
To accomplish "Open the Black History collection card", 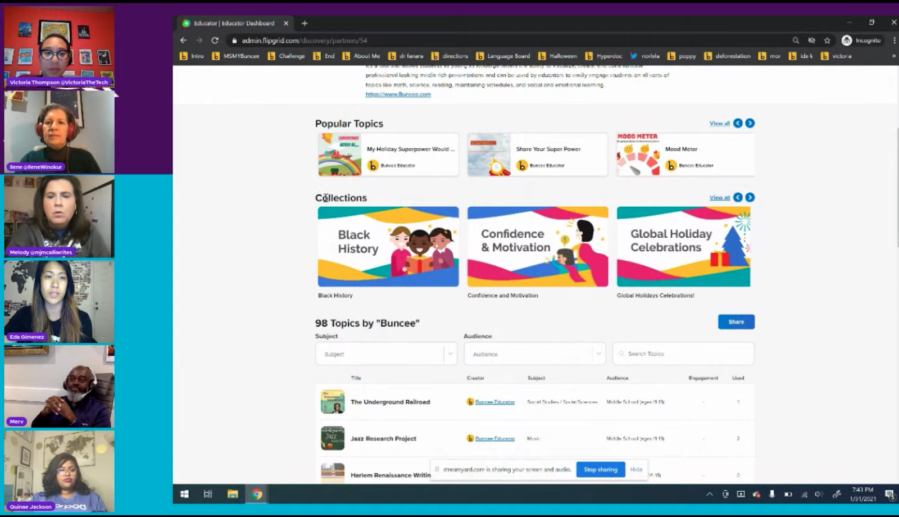I will [388, 247].
